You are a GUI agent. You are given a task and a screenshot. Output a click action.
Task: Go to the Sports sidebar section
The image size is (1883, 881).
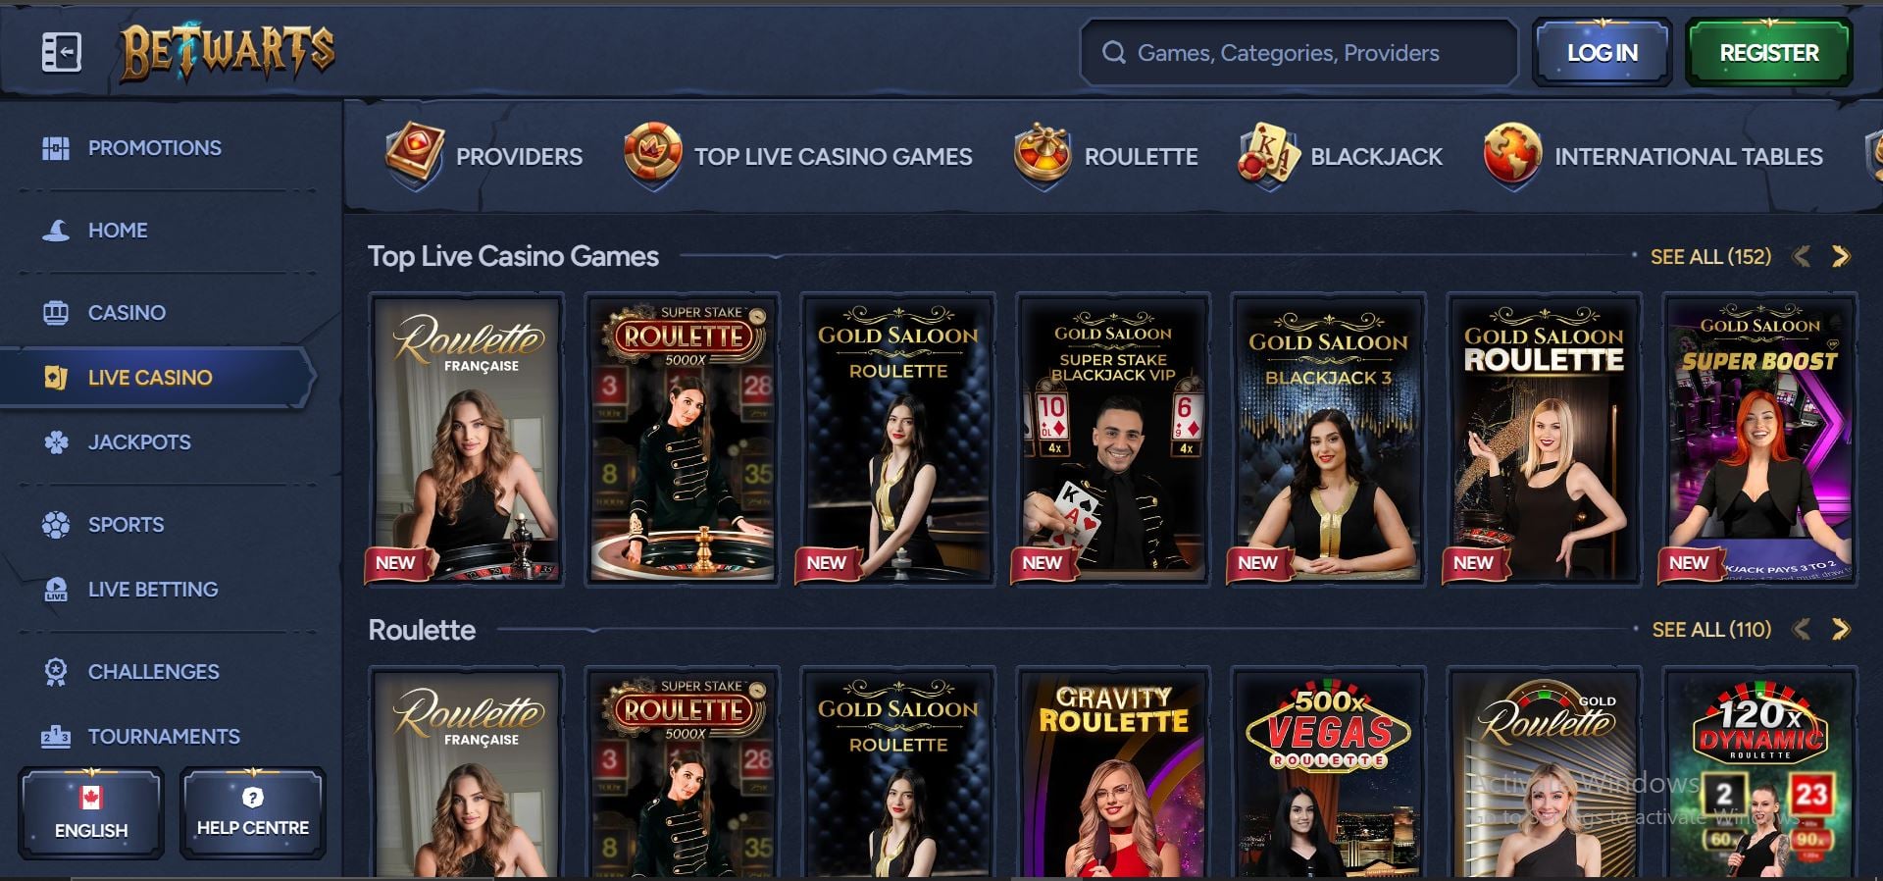126,525
